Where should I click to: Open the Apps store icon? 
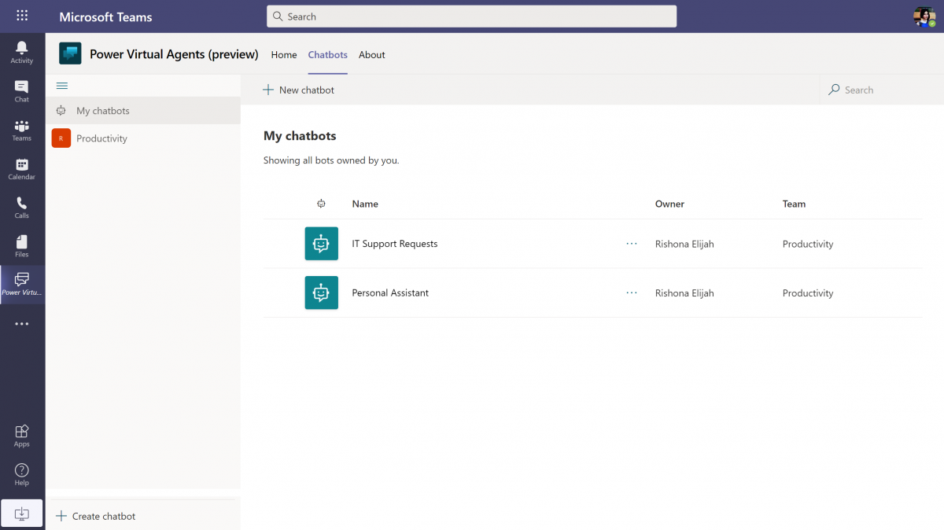coord(21,436)
